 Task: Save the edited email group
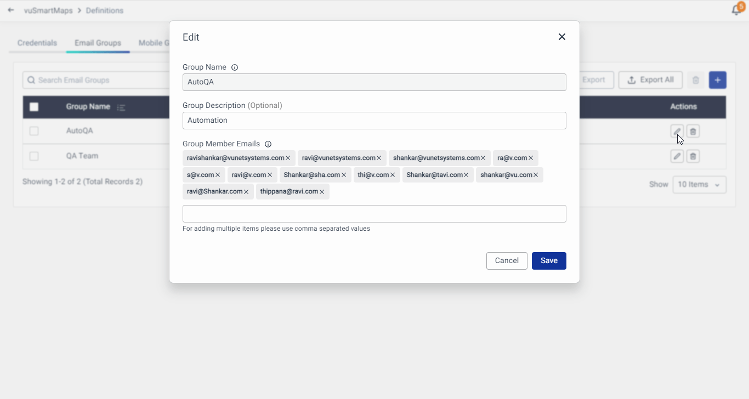pyautogui.click(x=548, y=261)
